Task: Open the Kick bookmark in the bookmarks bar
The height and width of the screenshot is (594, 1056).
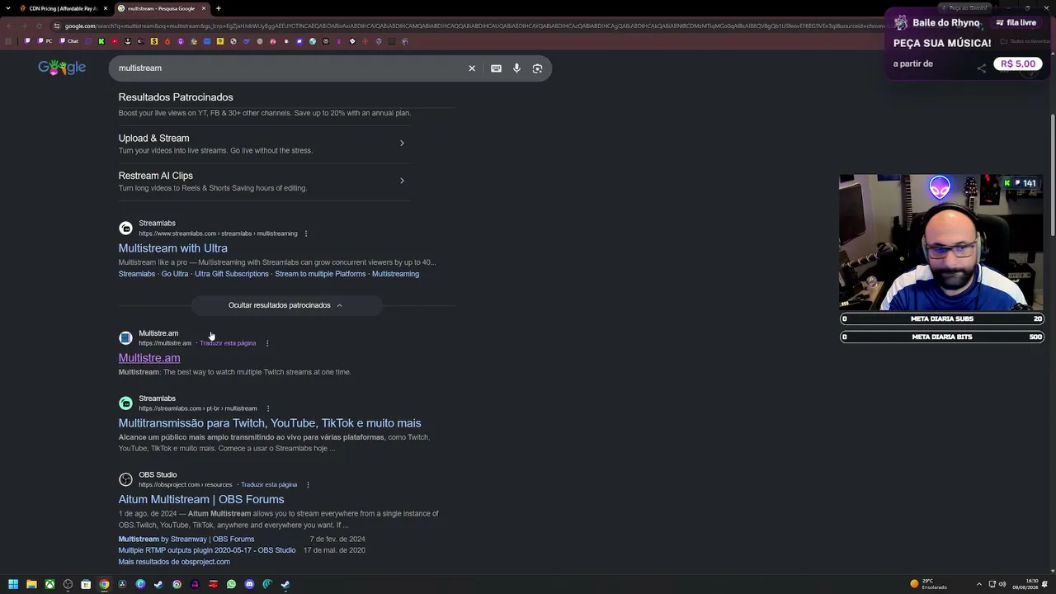Action: tap(101, 41)
